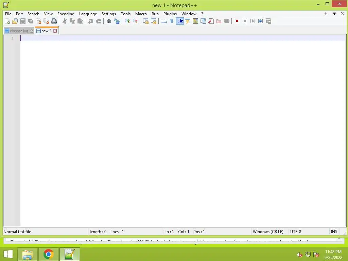Open the Tools menu
The image size is (348, 261).
(125, 14)
